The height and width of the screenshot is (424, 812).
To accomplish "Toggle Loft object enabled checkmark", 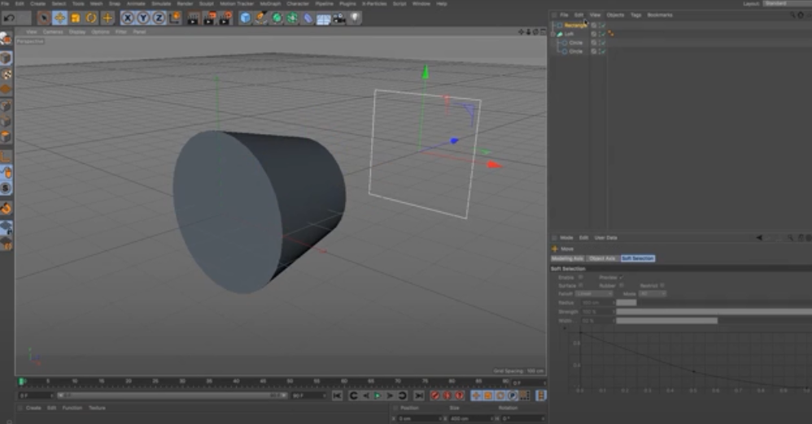I will tap(603, 33).
